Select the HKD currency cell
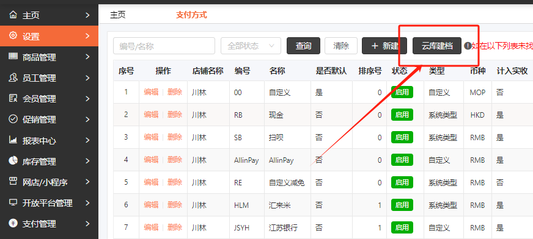533x239 pixels. point(477,115)
